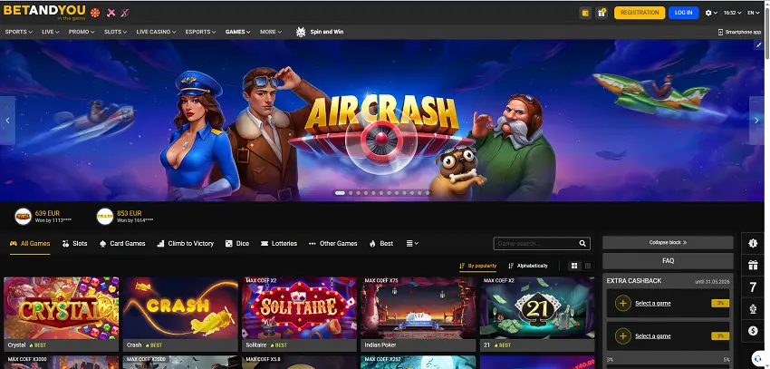
Task: Expand the Live menu
Action: pos(51,32)
